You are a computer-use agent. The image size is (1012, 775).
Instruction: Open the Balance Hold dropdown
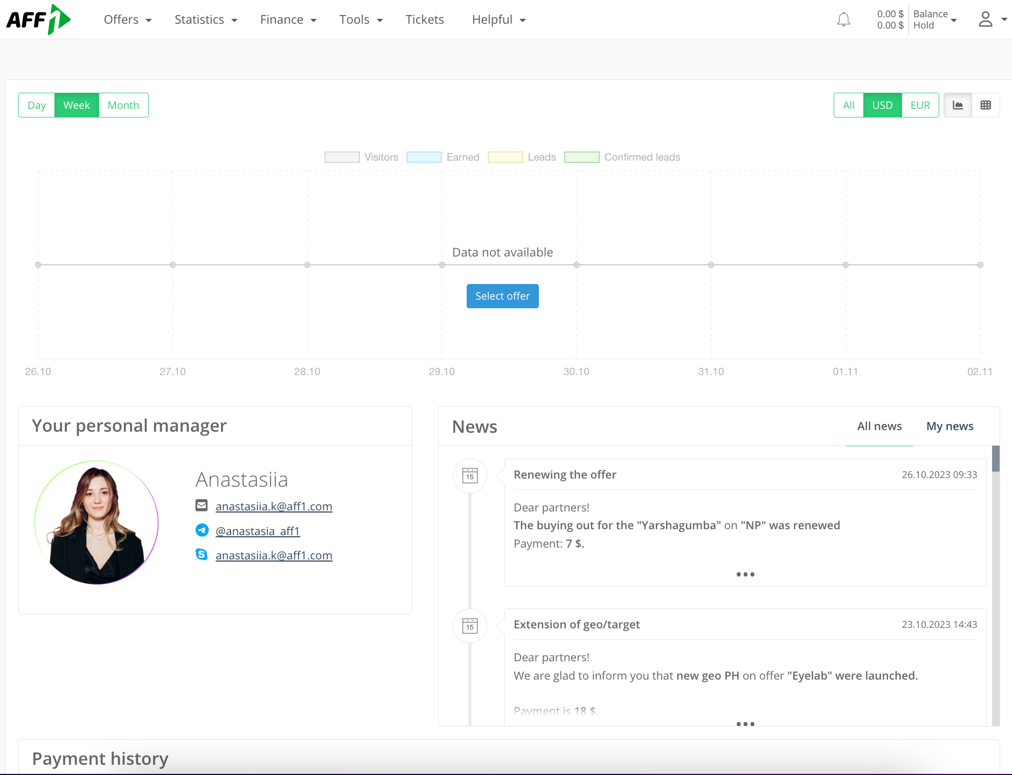[x=935, y=19]
